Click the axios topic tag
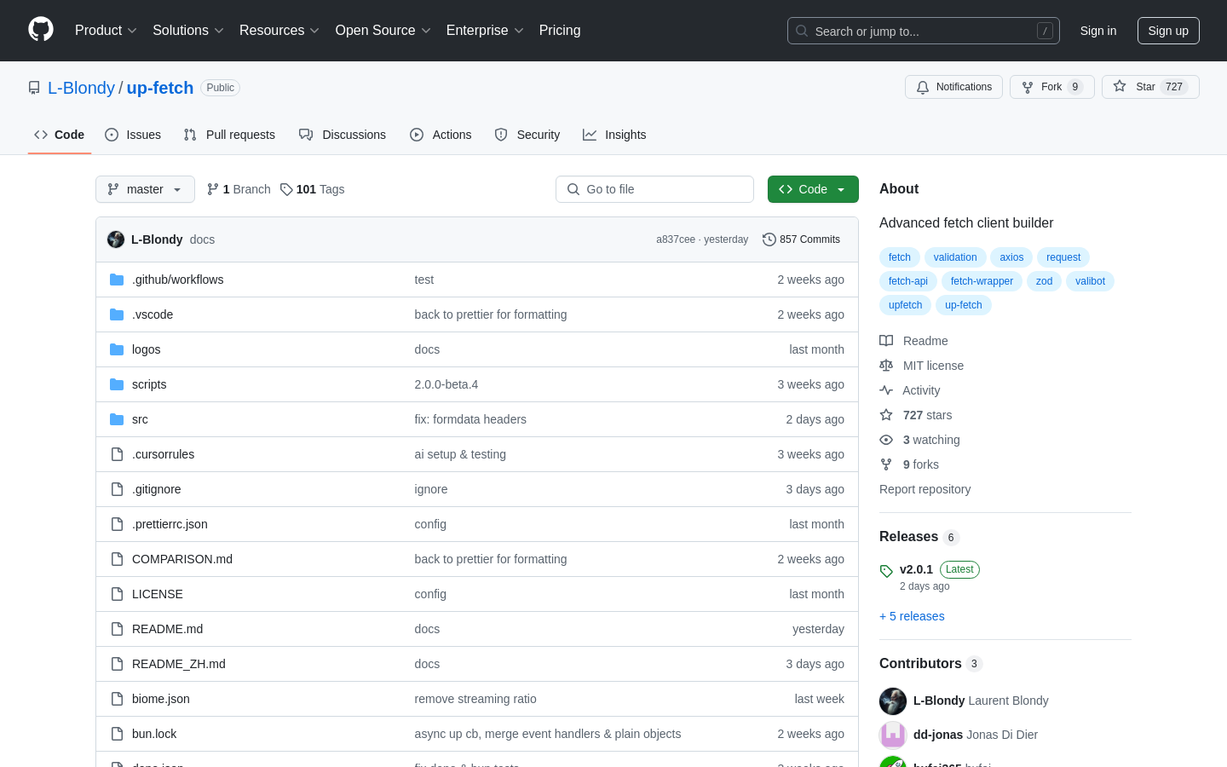 click(1011, 257)
